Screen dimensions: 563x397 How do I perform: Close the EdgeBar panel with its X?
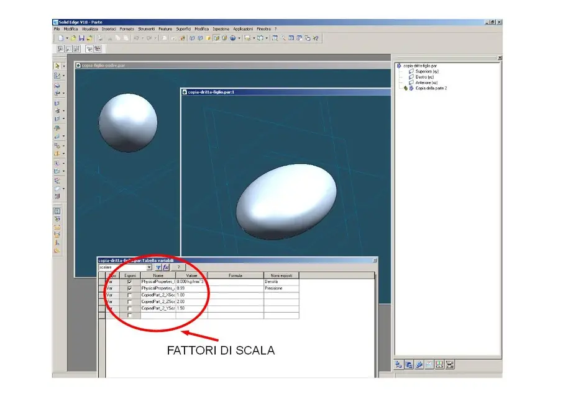coord(500,58)
